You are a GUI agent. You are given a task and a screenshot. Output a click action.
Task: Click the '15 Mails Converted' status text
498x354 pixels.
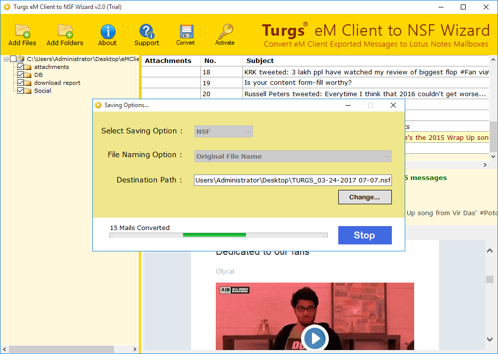(140, 228)
